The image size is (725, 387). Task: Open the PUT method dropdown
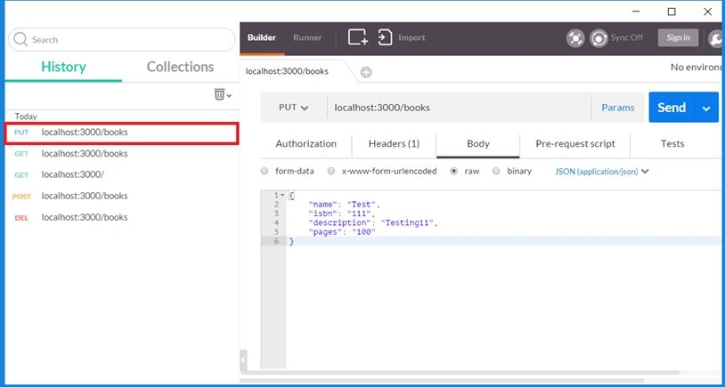[x=293, y=108]
